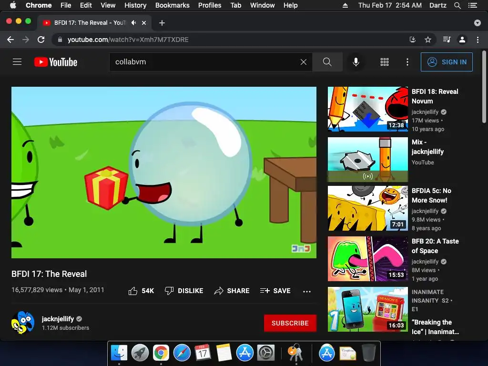The image size is (488, 366).
Task: Open the Trash in the Dock
Action: [369, 353]
